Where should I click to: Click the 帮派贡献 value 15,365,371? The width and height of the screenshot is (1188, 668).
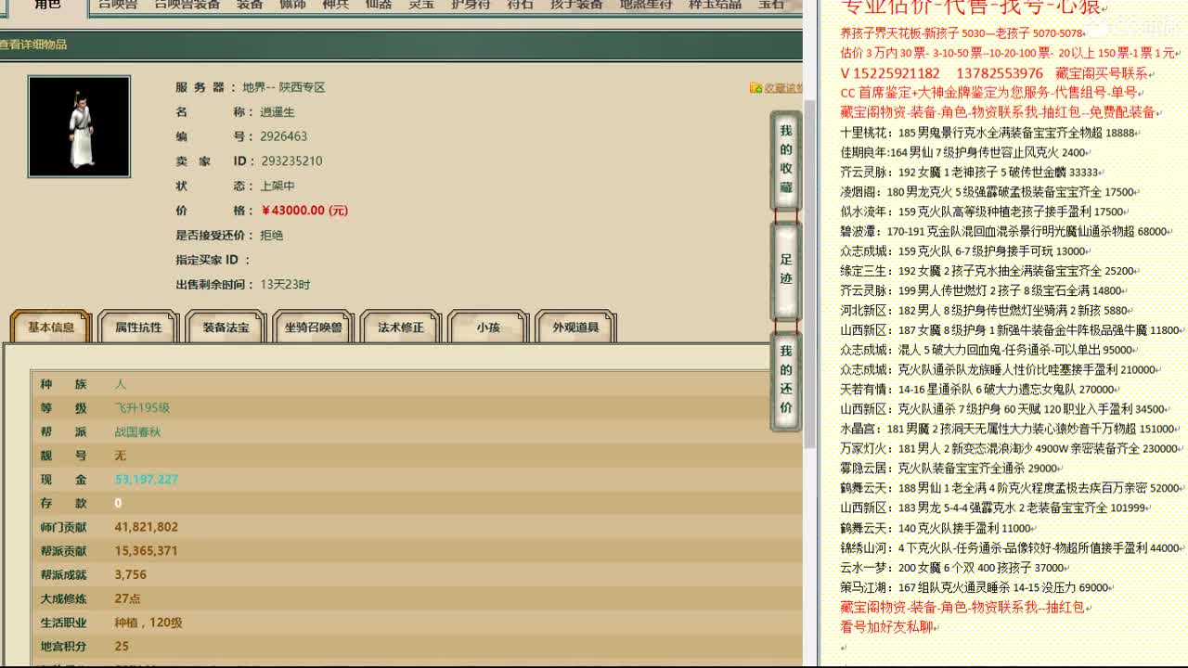(x=147, y=551)
